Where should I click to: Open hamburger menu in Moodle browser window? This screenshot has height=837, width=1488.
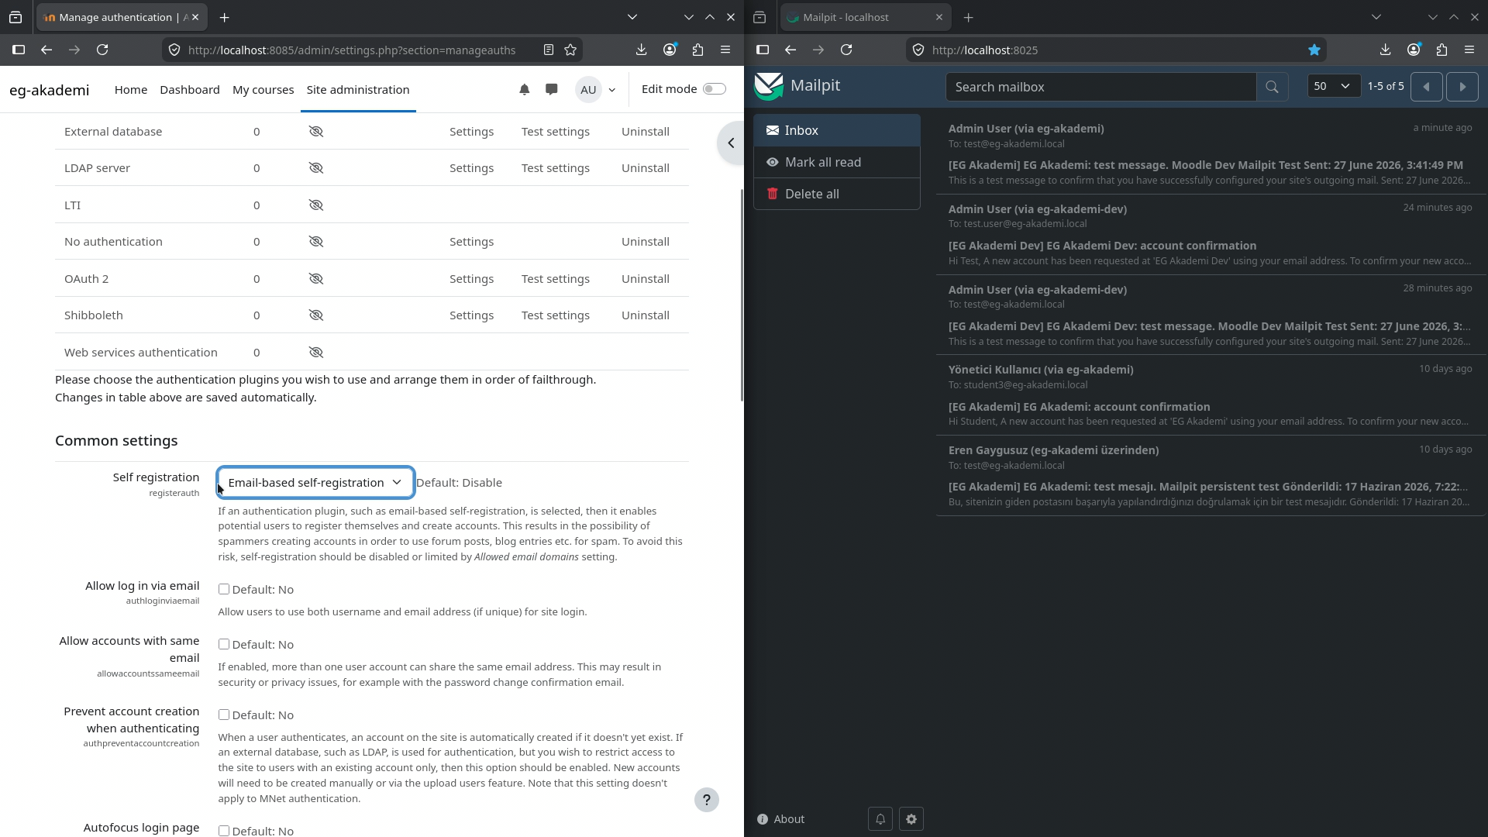[x=725, y=50]
